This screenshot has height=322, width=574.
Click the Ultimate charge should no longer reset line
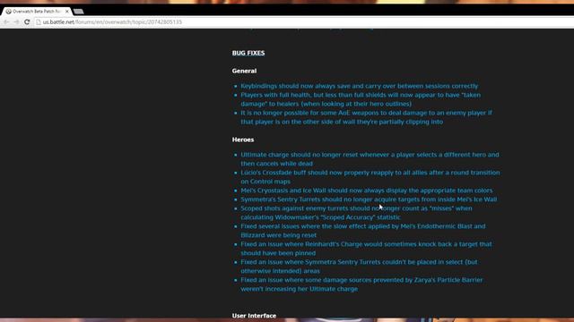point(370,159)
